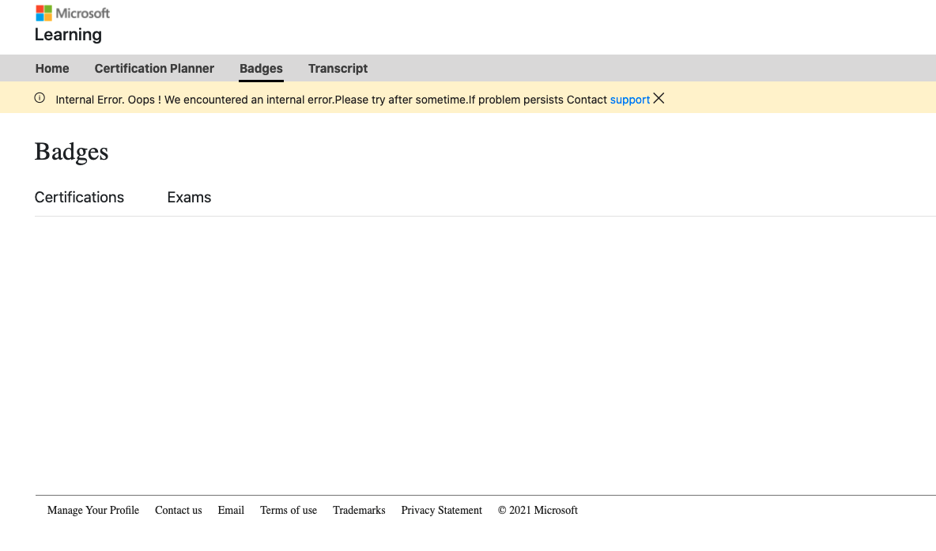Open the Certification Planner tab
This screenshot has width=936, height=551.
[x=154, y=69]
